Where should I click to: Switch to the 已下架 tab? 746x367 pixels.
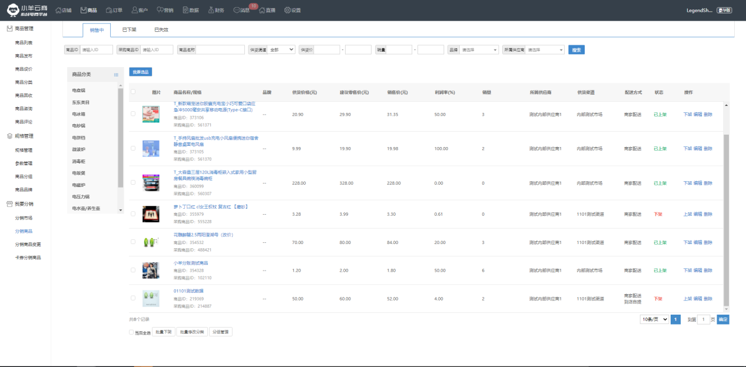coord(129,29)
